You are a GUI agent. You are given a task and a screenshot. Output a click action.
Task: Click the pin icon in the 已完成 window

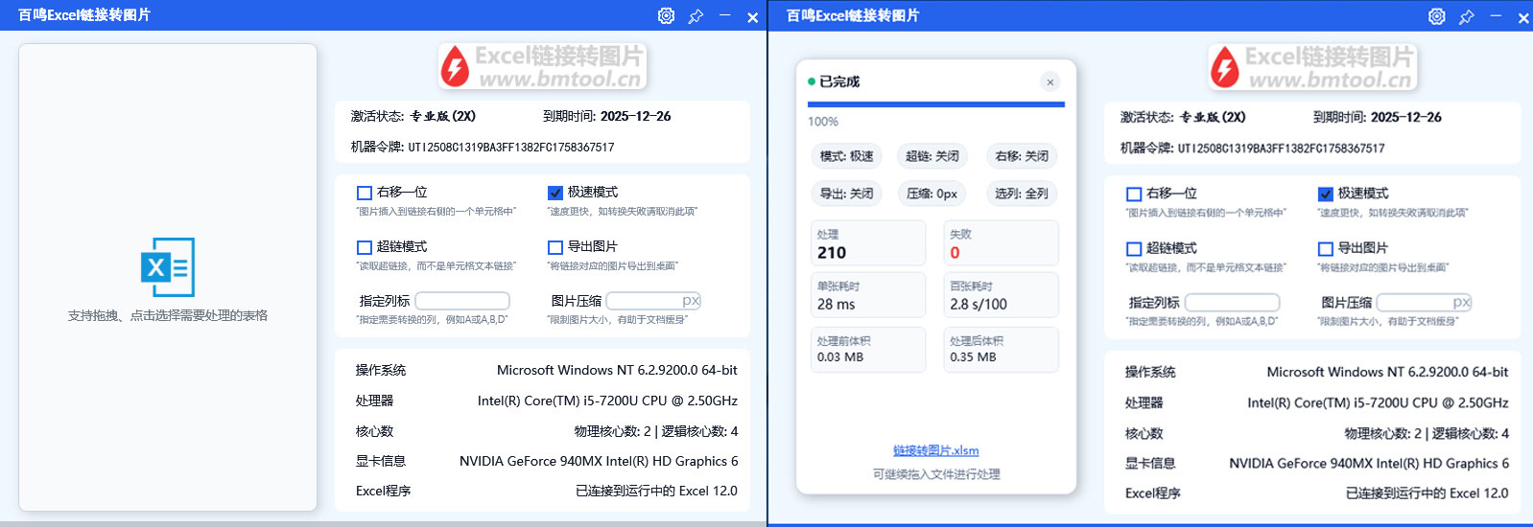(x=1466, y=17)
